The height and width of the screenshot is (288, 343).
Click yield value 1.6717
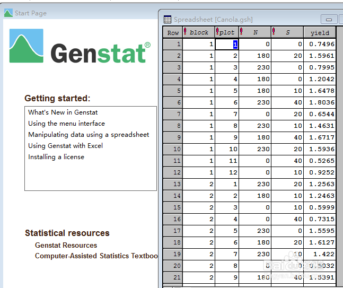pos(320,137)
